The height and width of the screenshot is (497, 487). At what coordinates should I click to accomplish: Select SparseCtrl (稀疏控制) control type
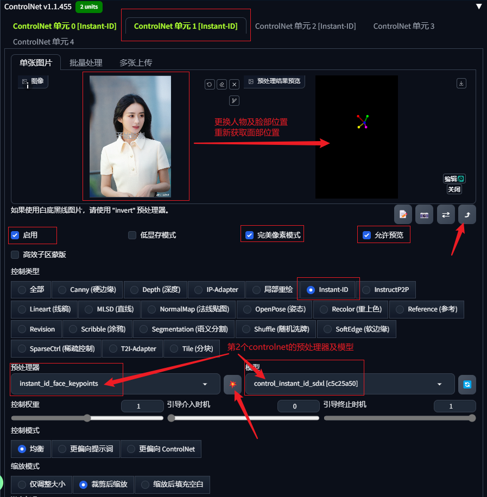[56, 349]
